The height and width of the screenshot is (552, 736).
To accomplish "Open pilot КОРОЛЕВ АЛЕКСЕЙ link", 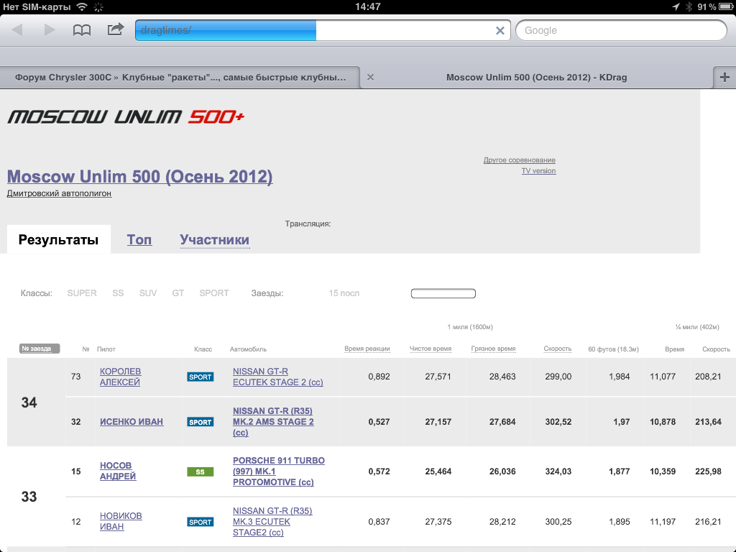I will [120, 377].
